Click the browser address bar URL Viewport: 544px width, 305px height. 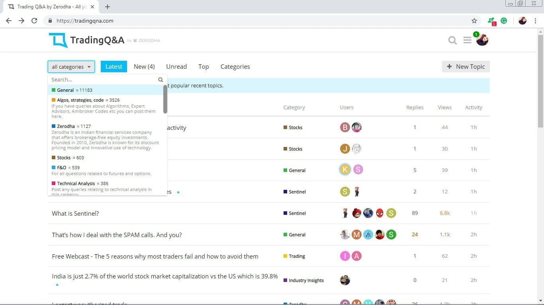pyautogui.click(x=85, y=21)
